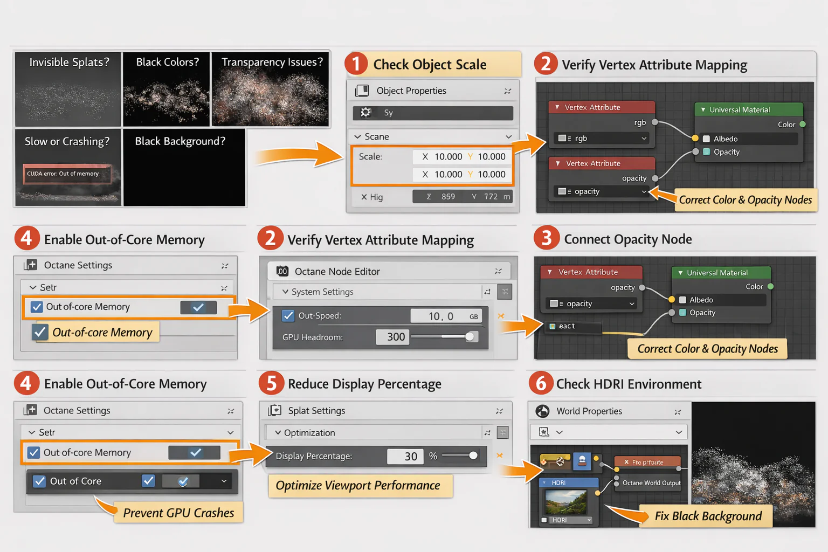Toggle Out of-core Memory checkbox in lower Octane Settings
This screenshot has width=828, height=552.
click(34, 452)
